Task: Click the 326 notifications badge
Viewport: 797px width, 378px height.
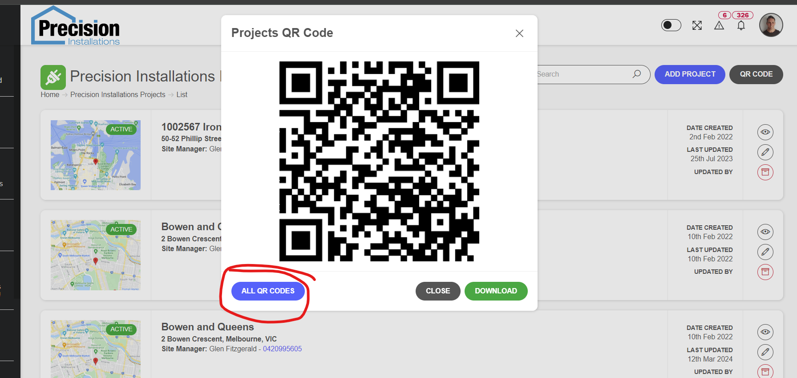Action: [743, 15]
